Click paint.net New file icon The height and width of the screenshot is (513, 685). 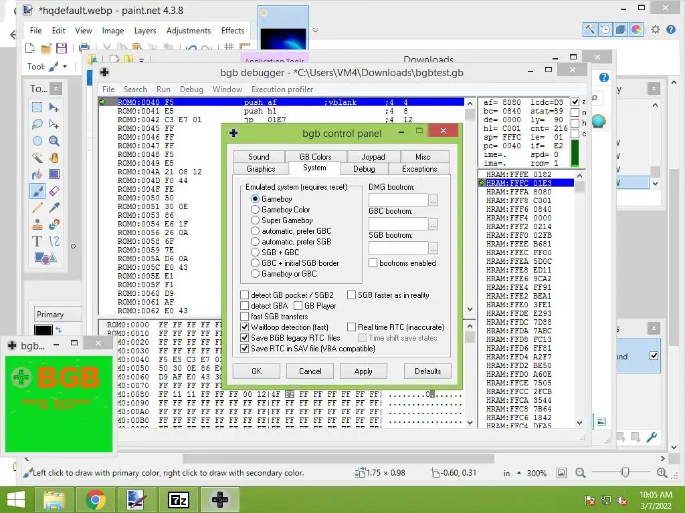point(29,47)
